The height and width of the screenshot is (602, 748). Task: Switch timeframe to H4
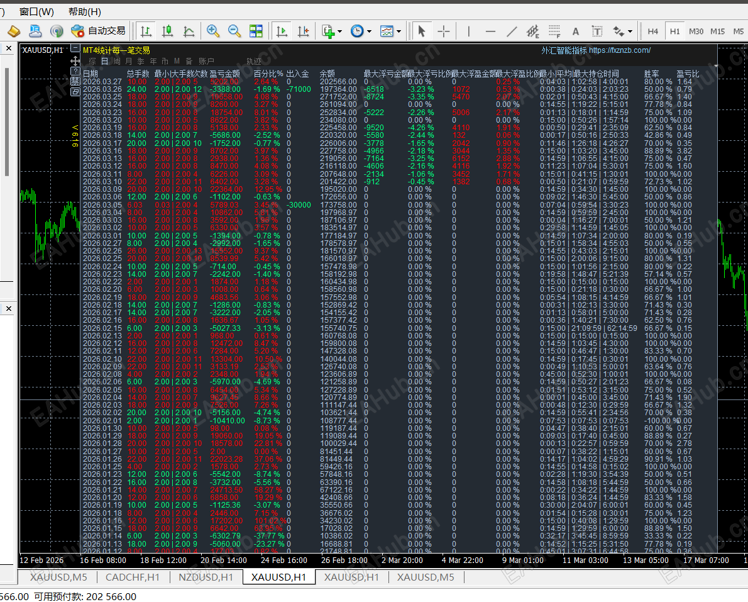click(x=653, y=31)
